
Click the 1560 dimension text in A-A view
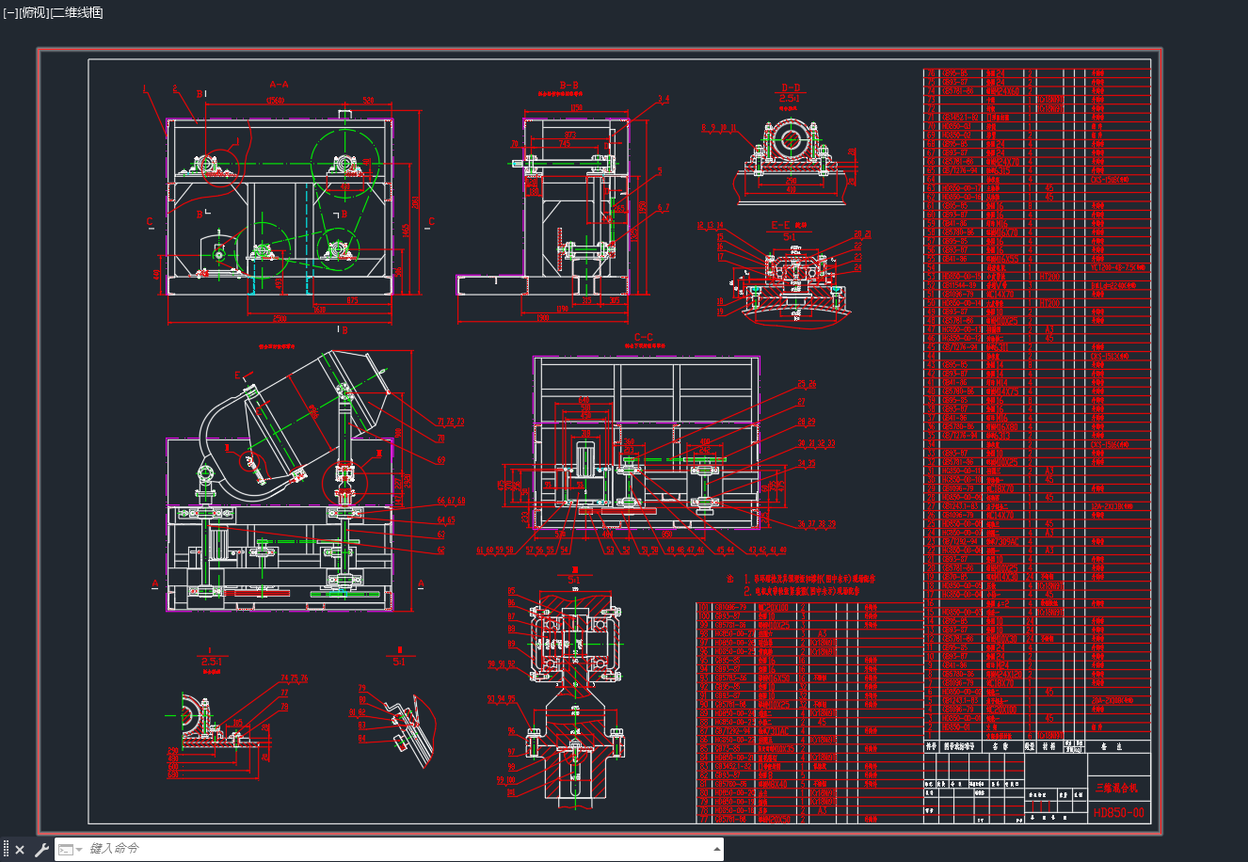[276, 99]
